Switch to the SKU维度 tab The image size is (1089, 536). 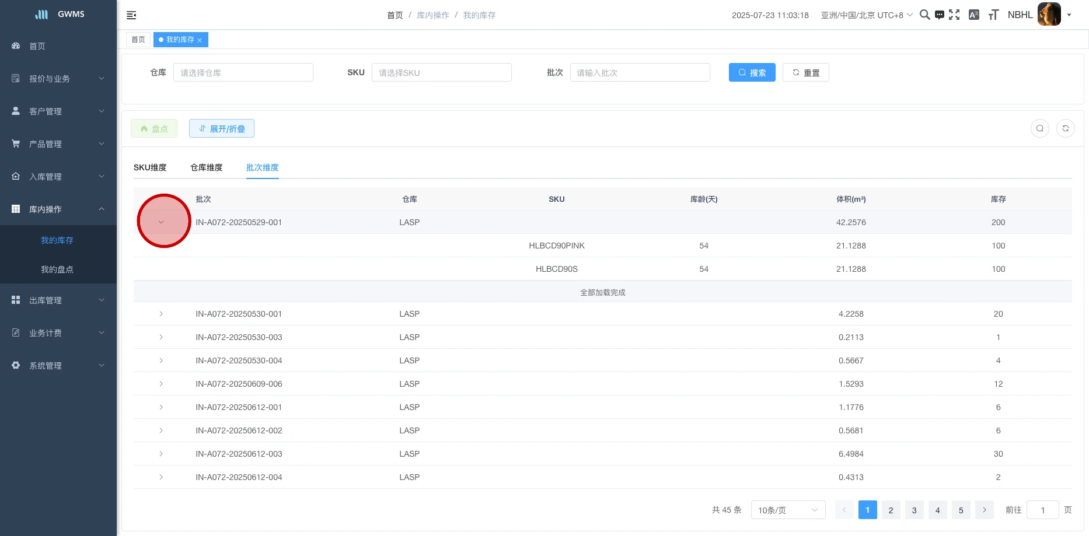pos(150,167)
